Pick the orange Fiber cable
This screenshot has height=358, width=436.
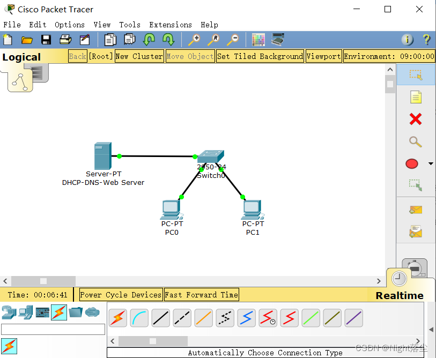tap(204, 318)
